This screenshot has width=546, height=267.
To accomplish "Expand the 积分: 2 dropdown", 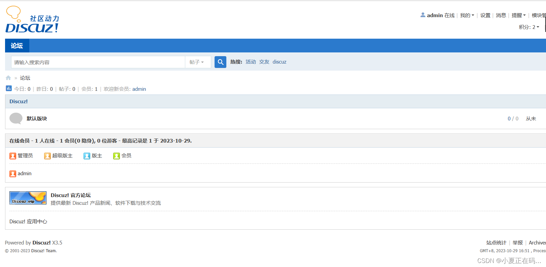I will [x=529, y=27].
